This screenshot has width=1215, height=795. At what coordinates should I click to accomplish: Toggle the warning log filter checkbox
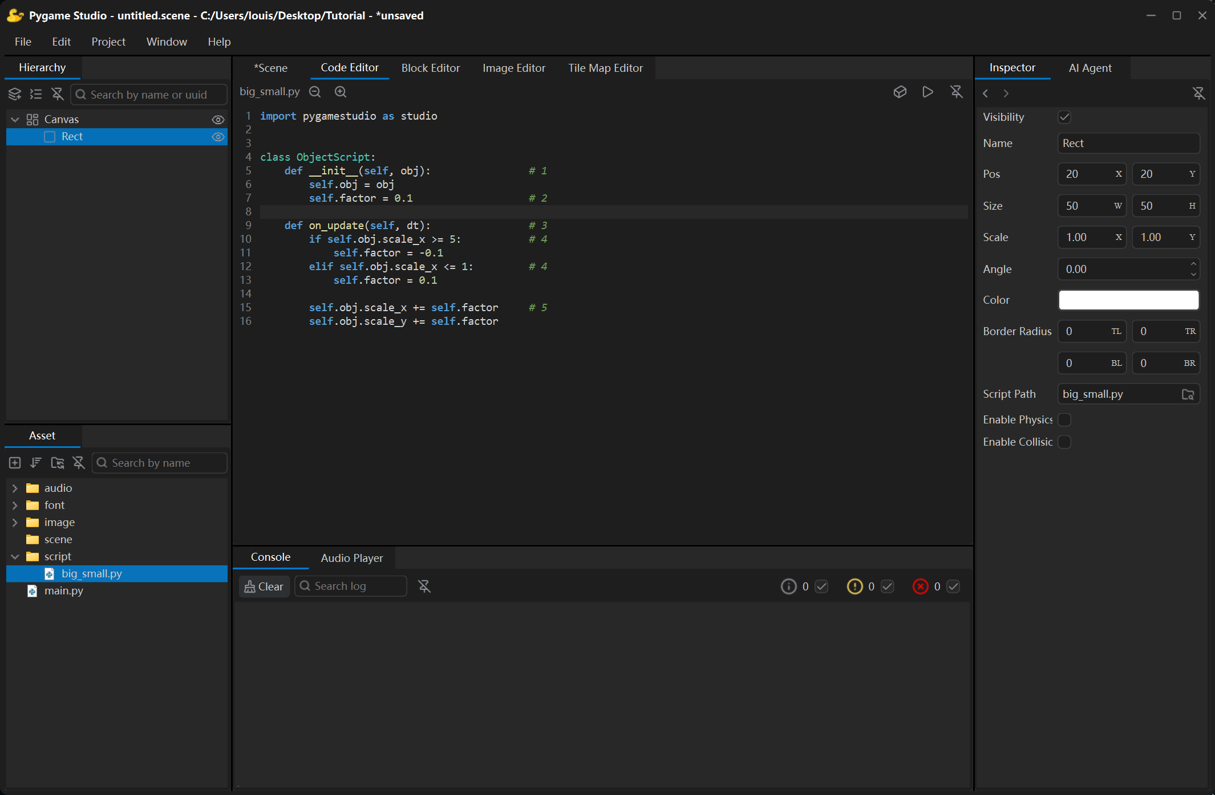(888, 586)
